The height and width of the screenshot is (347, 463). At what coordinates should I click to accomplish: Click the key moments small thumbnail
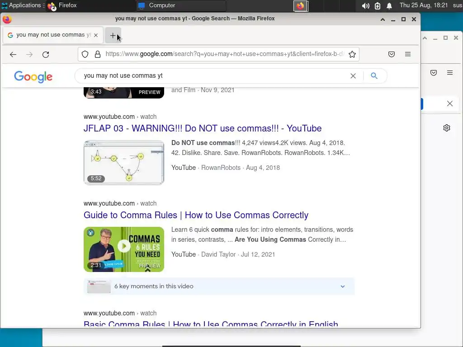(99, 286)
